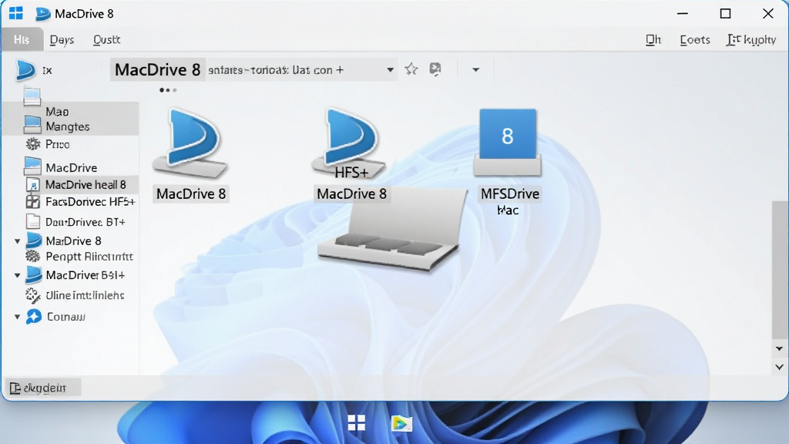Viewport: 789px width, 444px height.
Task: Click the drive icon beside MacDrive sidebar item
Action: [x=32, y=166]
